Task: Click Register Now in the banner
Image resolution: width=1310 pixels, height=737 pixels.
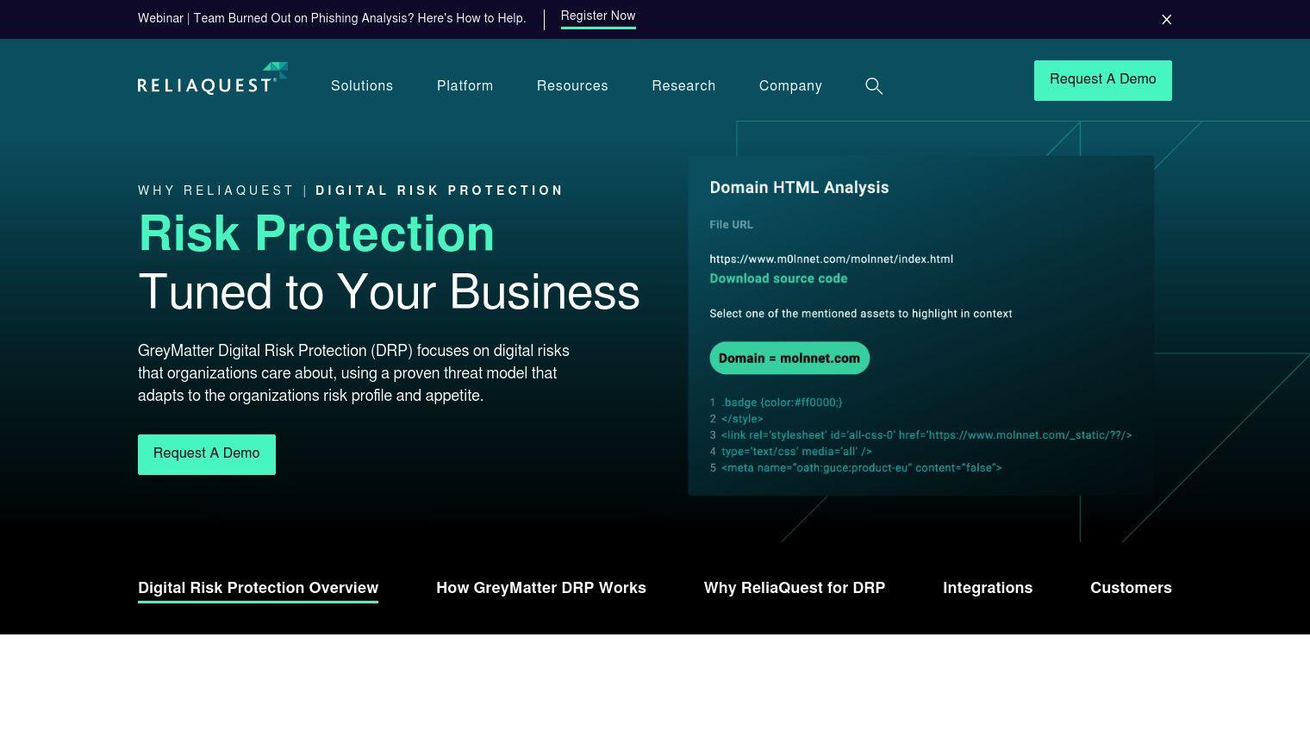Action: point(598,16)
